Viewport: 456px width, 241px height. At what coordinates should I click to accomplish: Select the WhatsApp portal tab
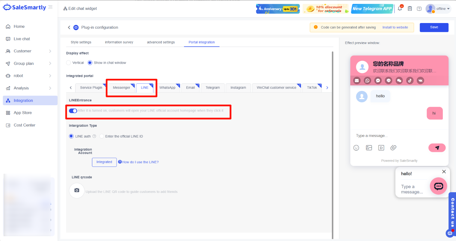[x=167, y=88]
